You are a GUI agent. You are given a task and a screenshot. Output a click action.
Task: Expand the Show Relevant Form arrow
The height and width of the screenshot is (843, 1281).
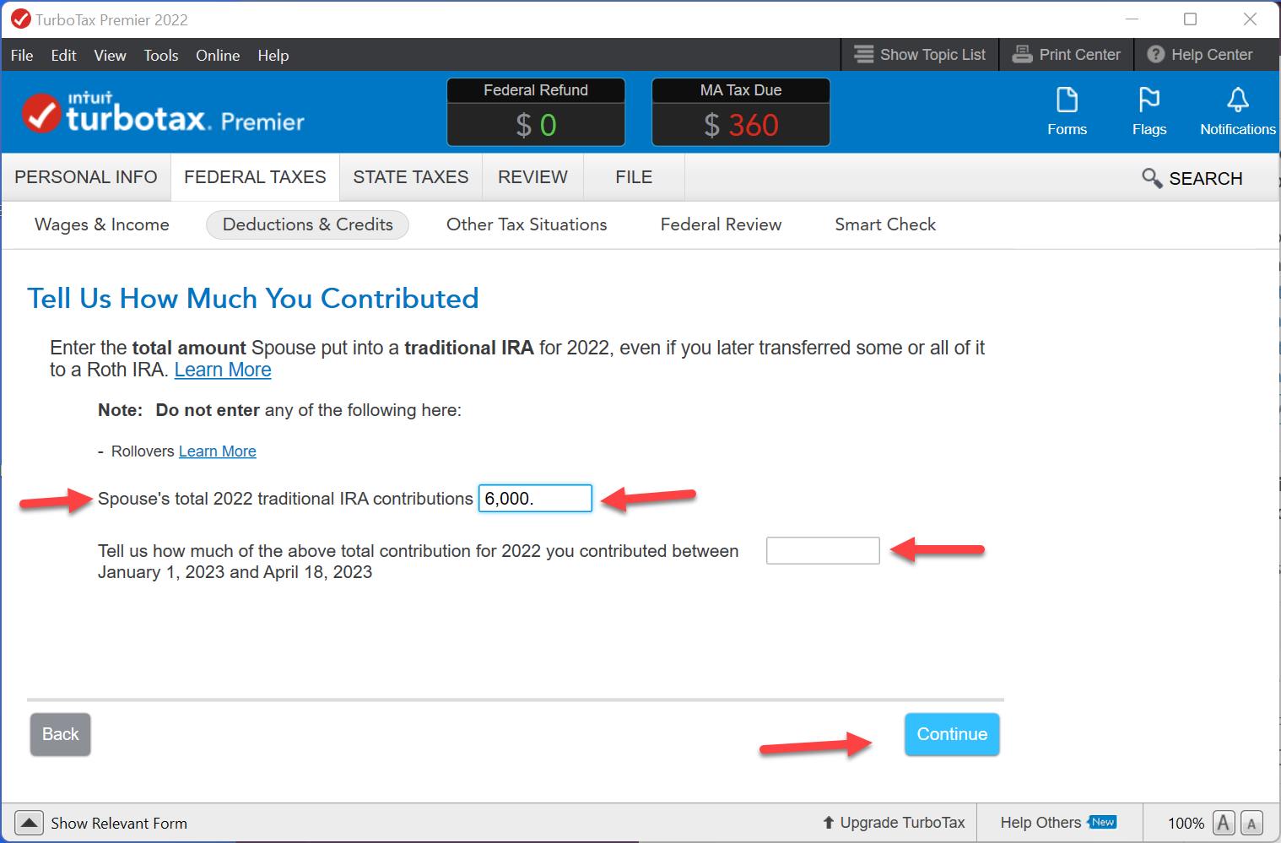[x=29, y=823]
